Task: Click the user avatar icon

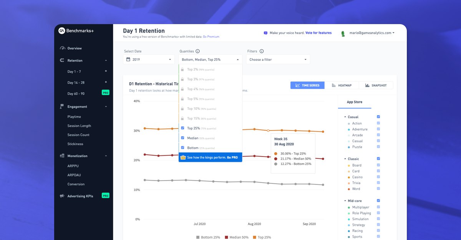Action: coord(343,33)
